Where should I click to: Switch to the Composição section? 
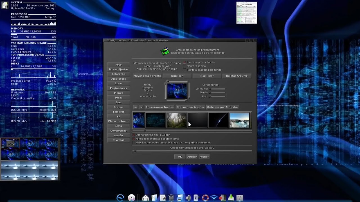[x=118, y=130]
